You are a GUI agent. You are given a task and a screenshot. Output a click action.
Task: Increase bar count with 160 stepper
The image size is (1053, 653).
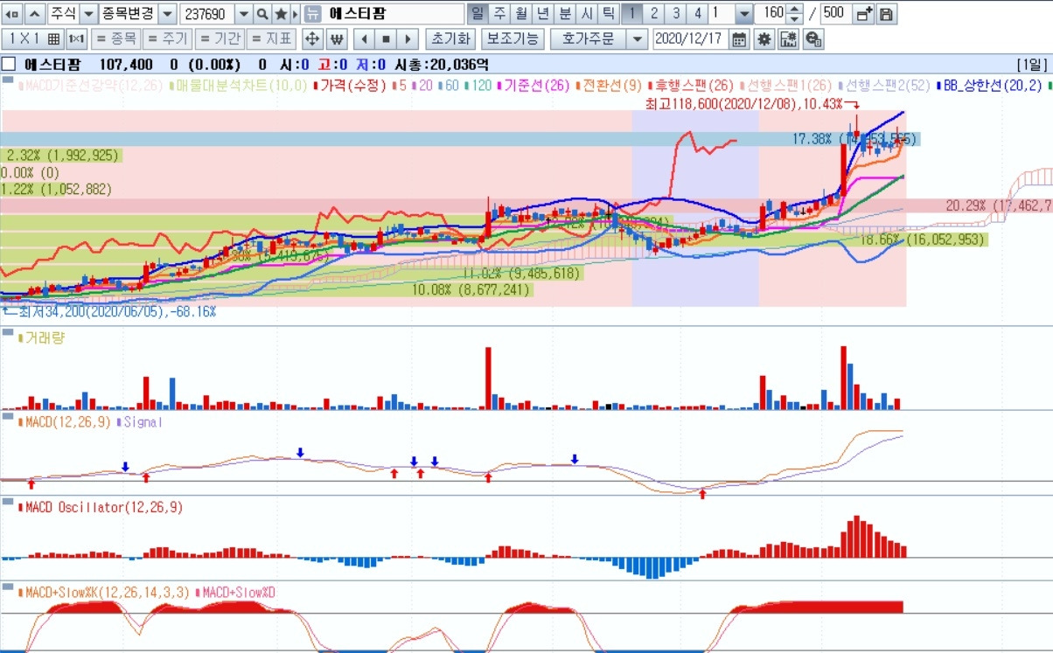[x=794, y=10]
